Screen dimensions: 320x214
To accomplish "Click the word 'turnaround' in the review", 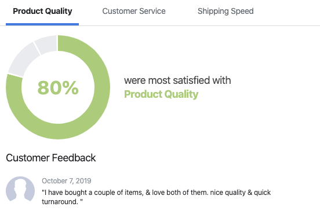I will click(x=60, y=202).
